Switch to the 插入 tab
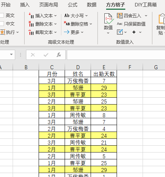Screen dimensions: 165x177 click(25, 5)
